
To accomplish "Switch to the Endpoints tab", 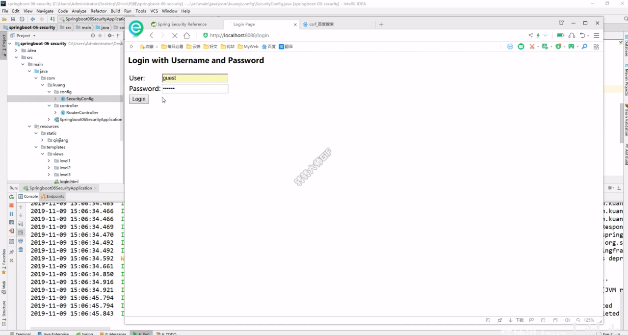I will 52,196.
